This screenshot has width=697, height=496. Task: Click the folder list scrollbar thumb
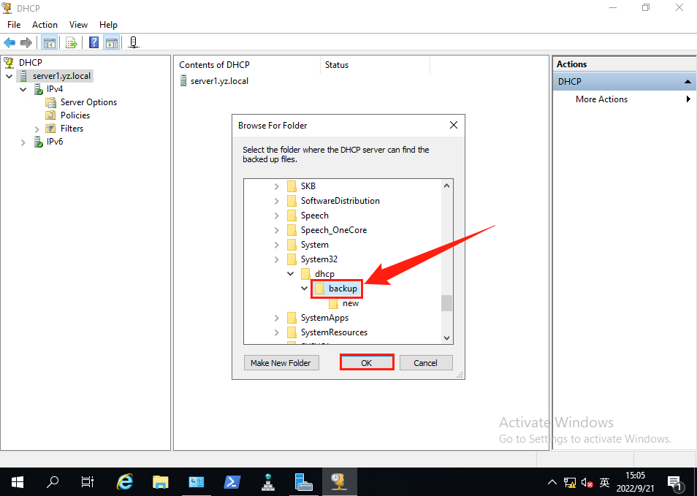click(446, 303)
